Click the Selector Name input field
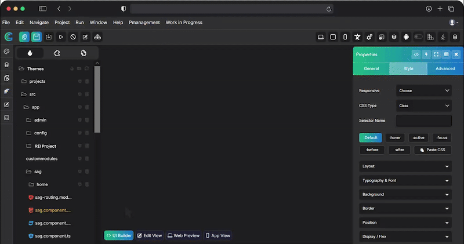464x244 pixels. (x=423, y=121)
